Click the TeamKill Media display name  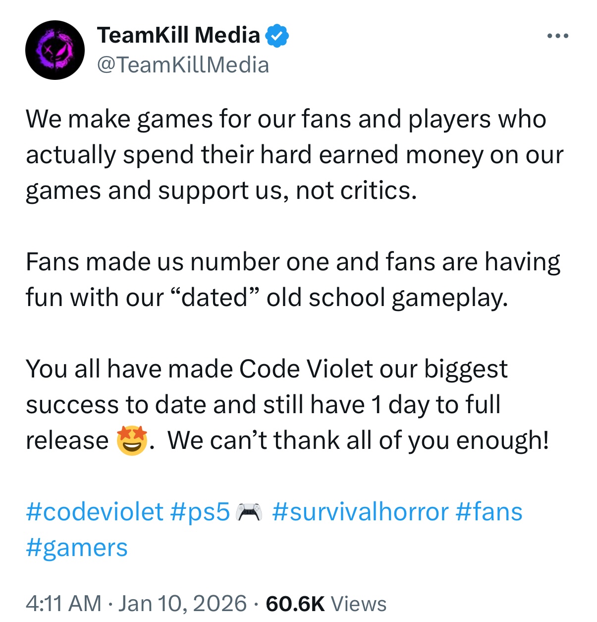178,35
